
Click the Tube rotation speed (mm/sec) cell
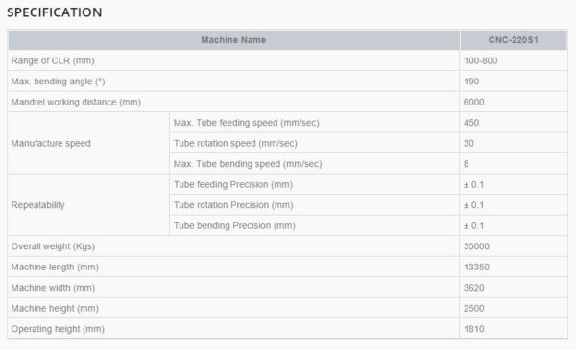click(315, 143)
